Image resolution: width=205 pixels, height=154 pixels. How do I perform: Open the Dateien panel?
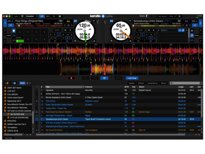point(132,83)
